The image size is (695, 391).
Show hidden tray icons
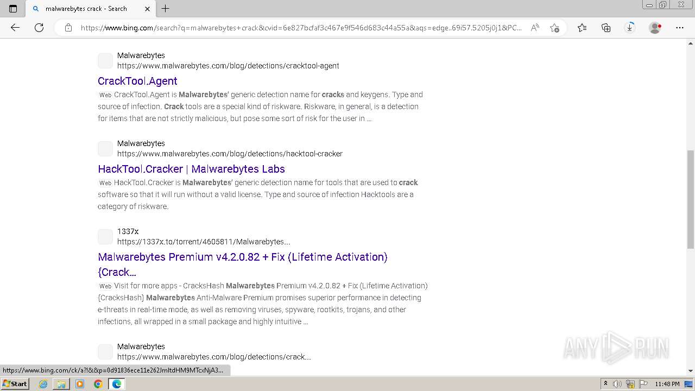605,384
